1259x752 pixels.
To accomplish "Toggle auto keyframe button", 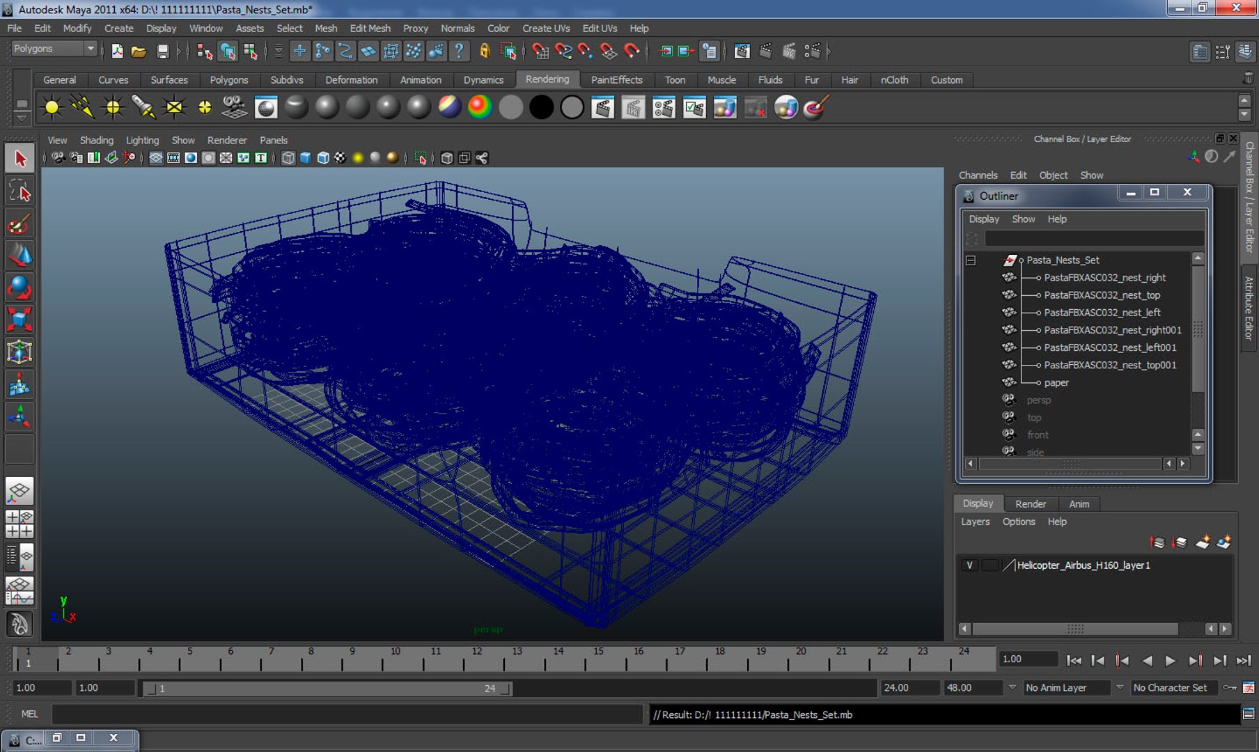I will [1230, 688].
